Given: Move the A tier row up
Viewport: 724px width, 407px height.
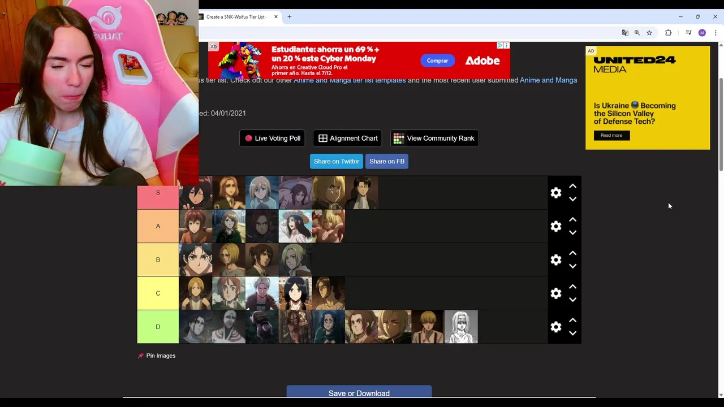Looking at the screenshot, I should pyautogui.click(x=572, y=219).
